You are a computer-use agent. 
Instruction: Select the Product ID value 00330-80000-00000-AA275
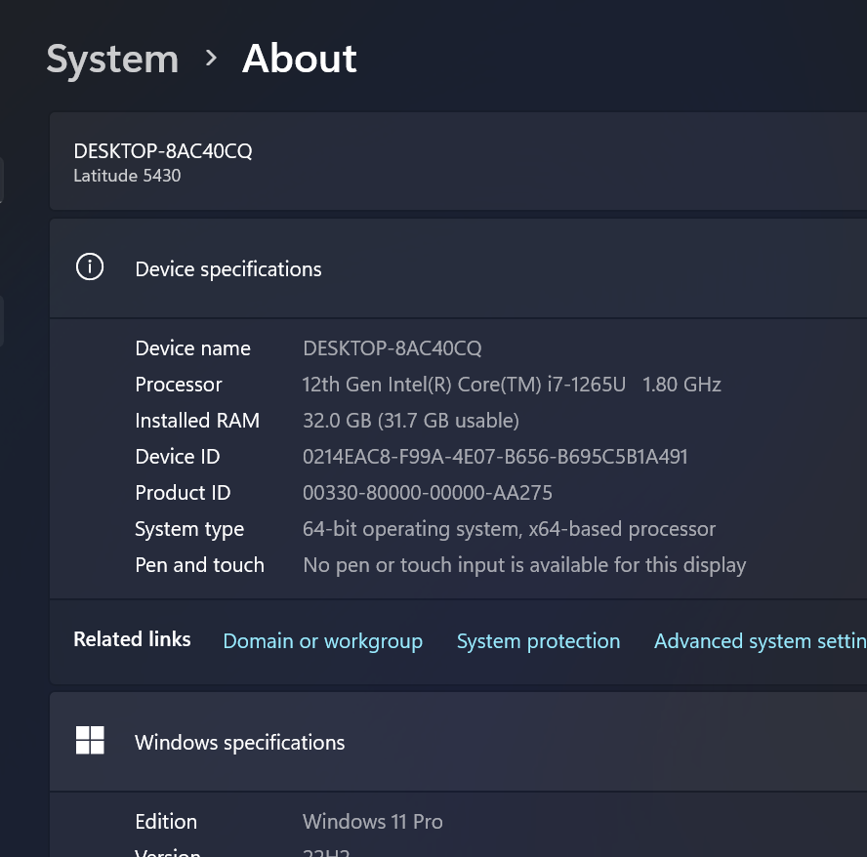coord(428,493)
